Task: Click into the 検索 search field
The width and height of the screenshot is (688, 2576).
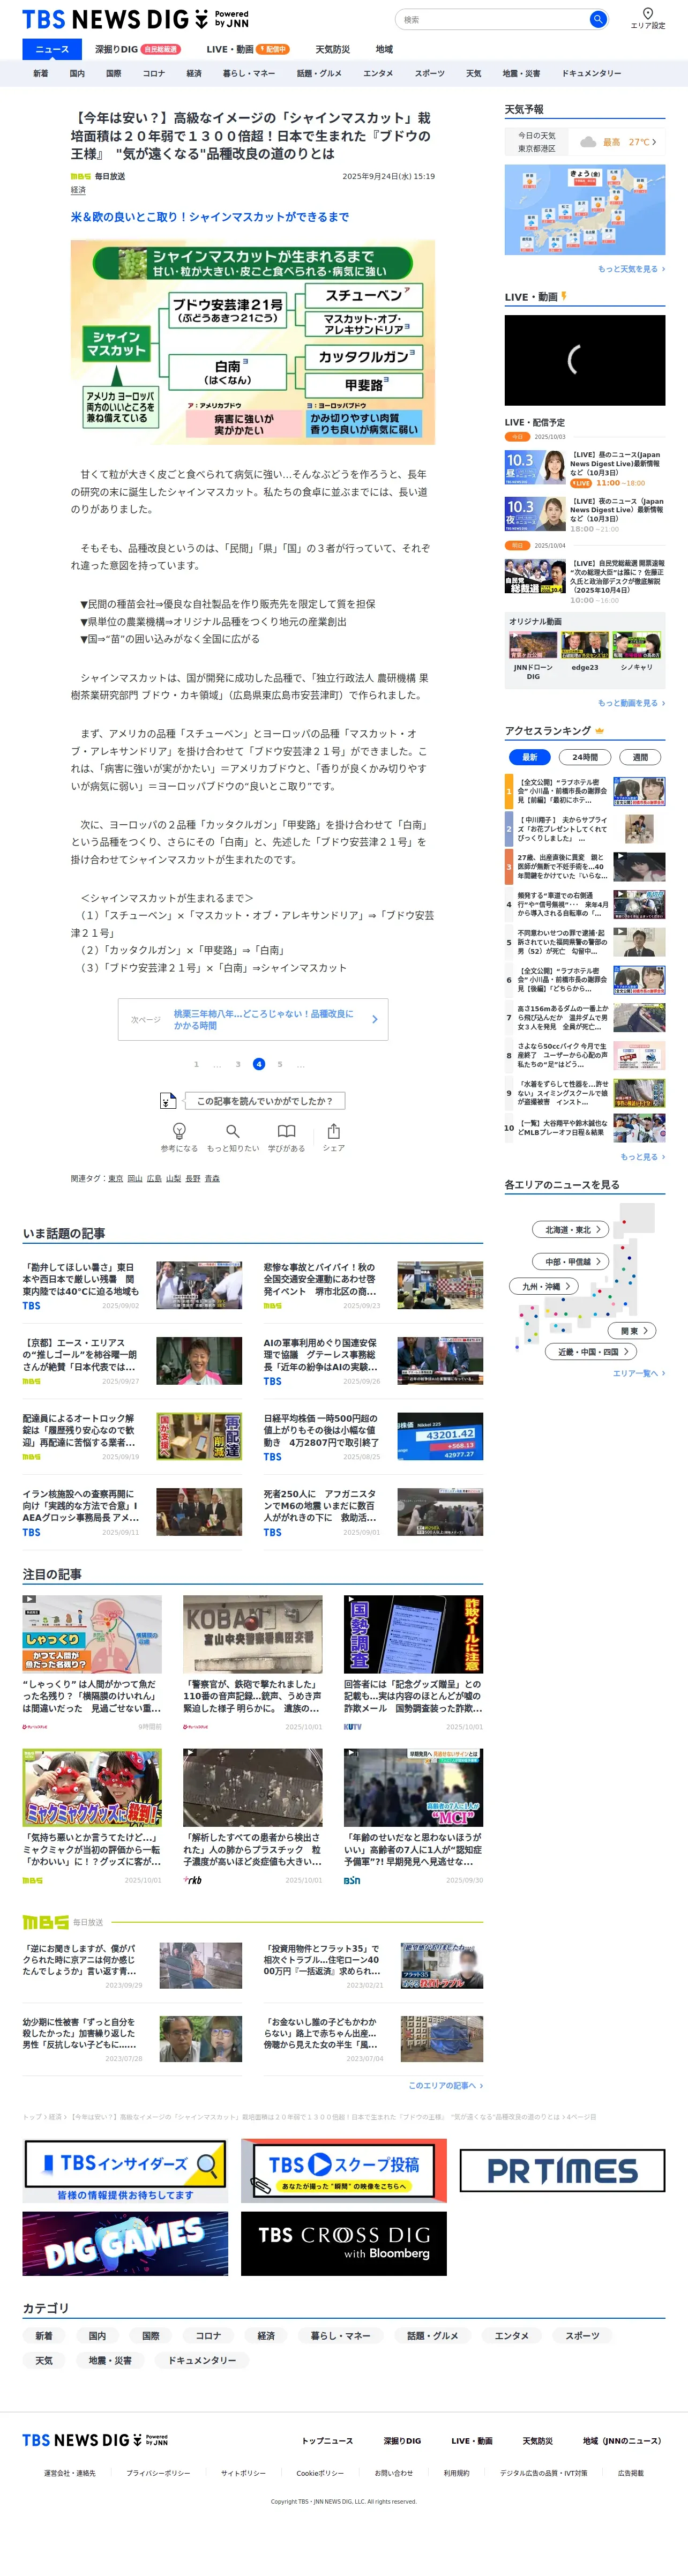Action: click(x=492, y=19)
